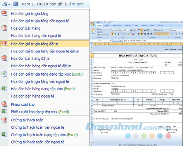The height and width of the screenshot is (146, 183).
Task: Click the red Font Color swatch
Action: [133, 34]
